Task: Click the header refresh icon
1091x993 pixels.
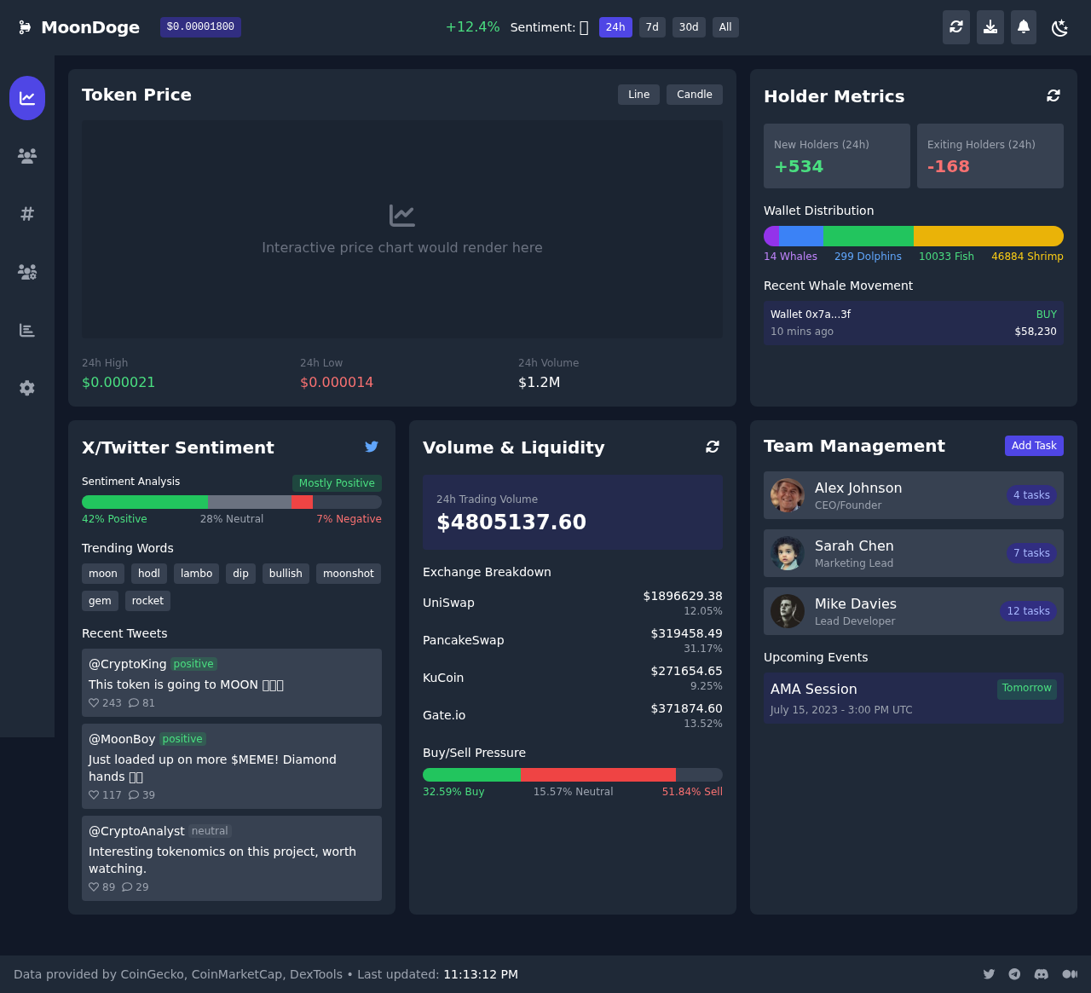Action: tap(956, 27)
